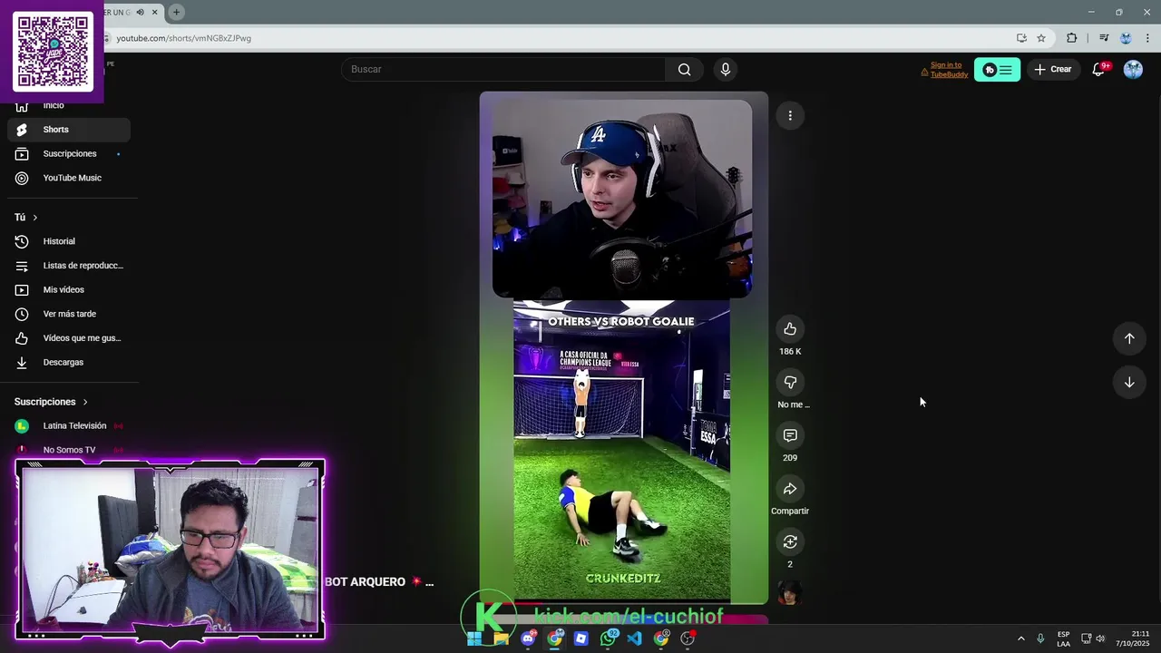The width and height of the screenshot is (1161, 653).
Task: Switch the ESP LAA input language
Action: [x=1063, y=638]
